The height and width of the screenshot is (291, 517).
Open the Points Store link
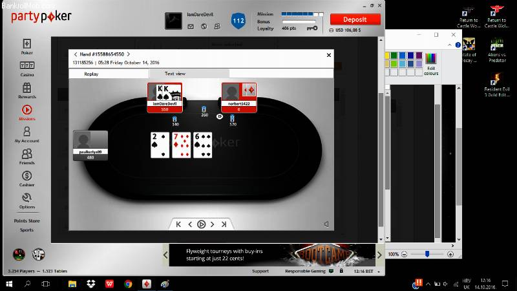(x=27, y=221)
